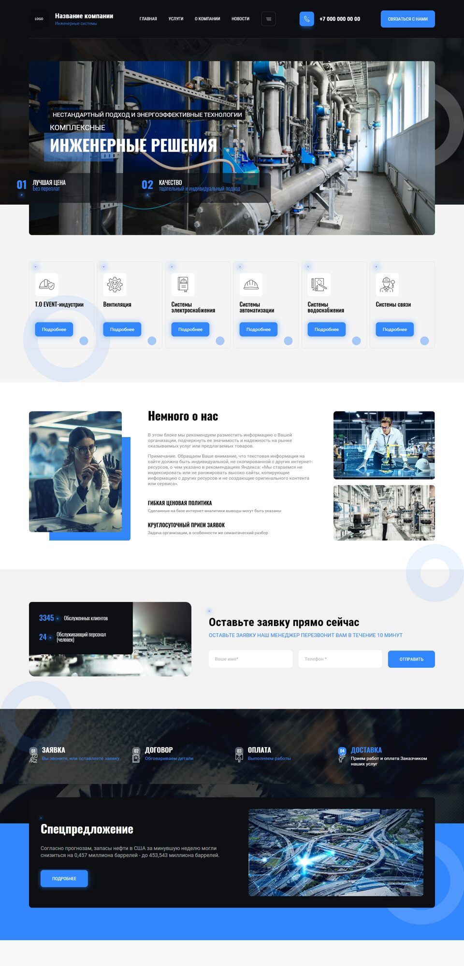Viewport: 464px width, 966px height.
Task: Open the hamburger menu icon
Action: tap(269, 19)
